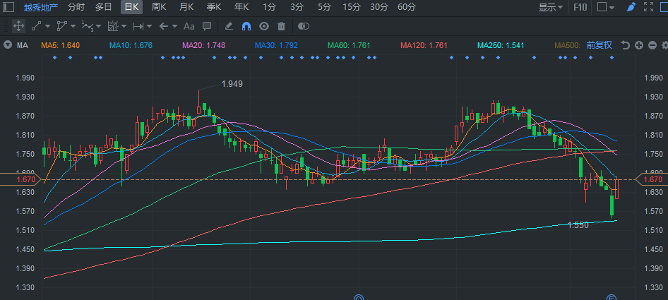Enter fullscreen chart mode
Viewport: 668px width, 300px height.
649,7
